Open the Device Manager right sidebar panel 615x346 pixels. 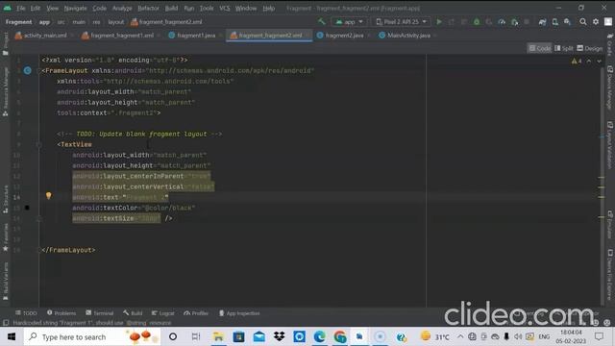(610, 87)
